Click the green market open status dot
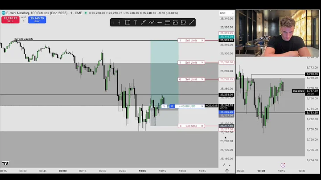321x180 pixels. tap(86, 13)
